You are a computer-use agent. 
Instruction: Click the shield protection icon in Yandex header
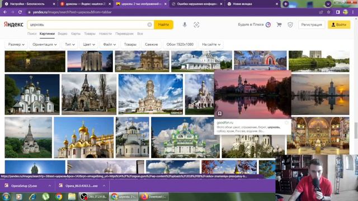290,25
